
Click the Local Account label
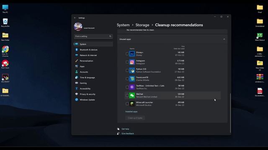coord(89,28)
